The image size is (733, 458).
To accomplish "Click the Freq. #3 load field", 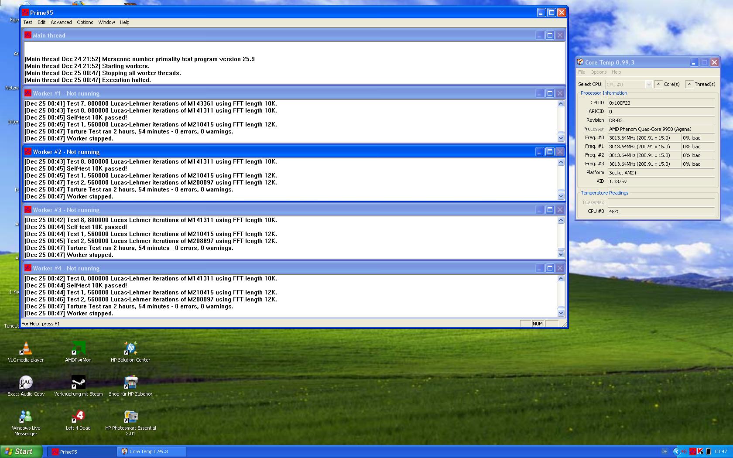I will pos(698,164).
